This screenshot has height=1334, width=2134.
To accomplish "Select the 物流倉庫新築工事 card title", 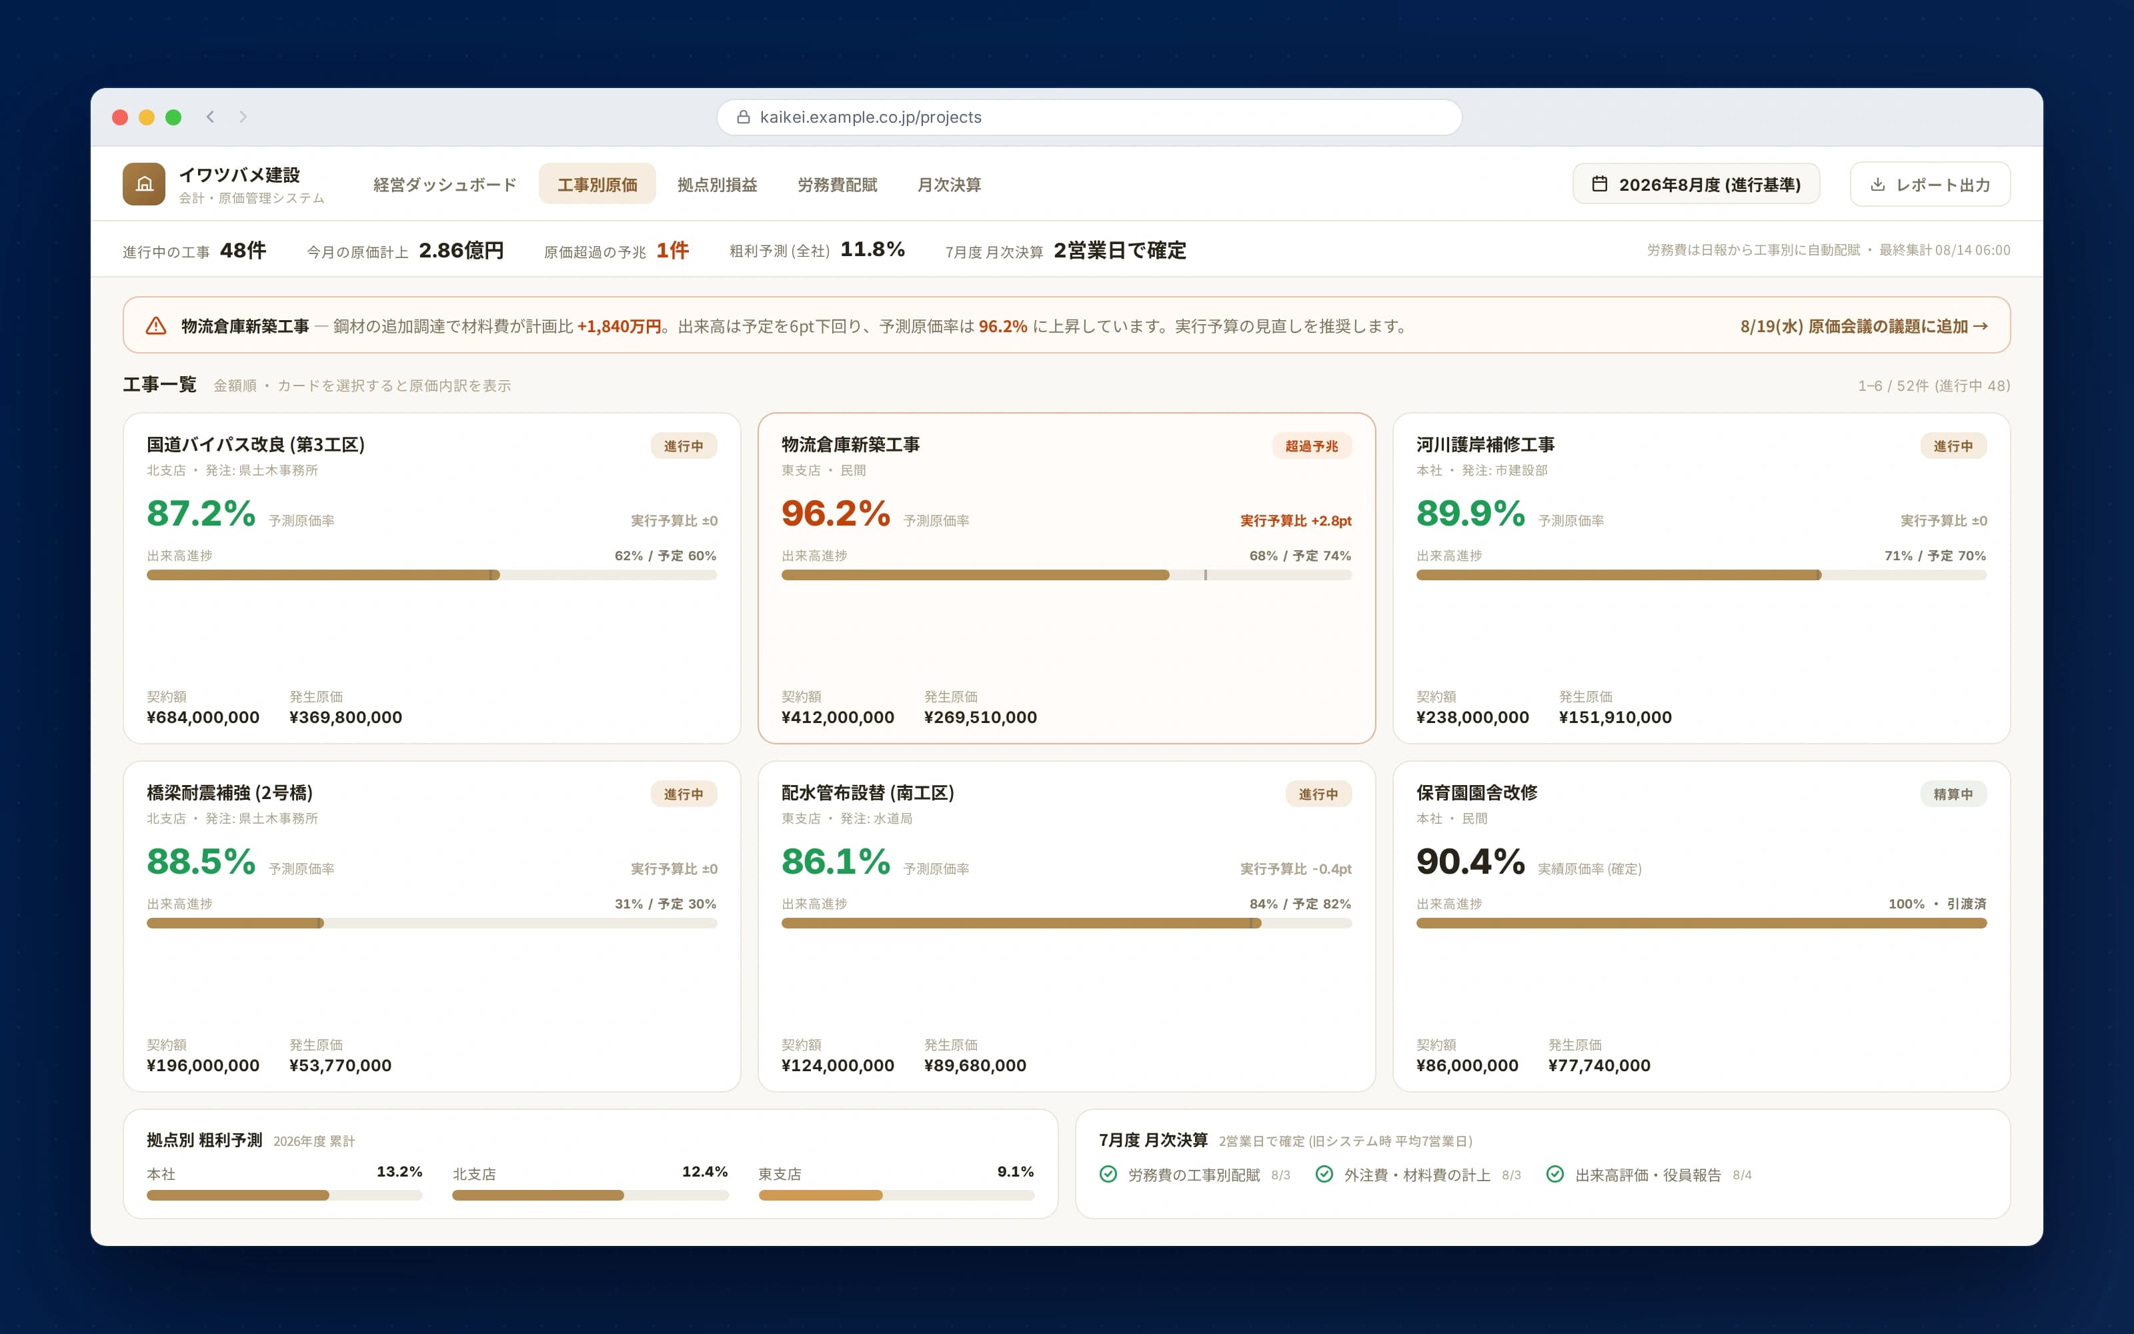I will click(x=850, y=445).
